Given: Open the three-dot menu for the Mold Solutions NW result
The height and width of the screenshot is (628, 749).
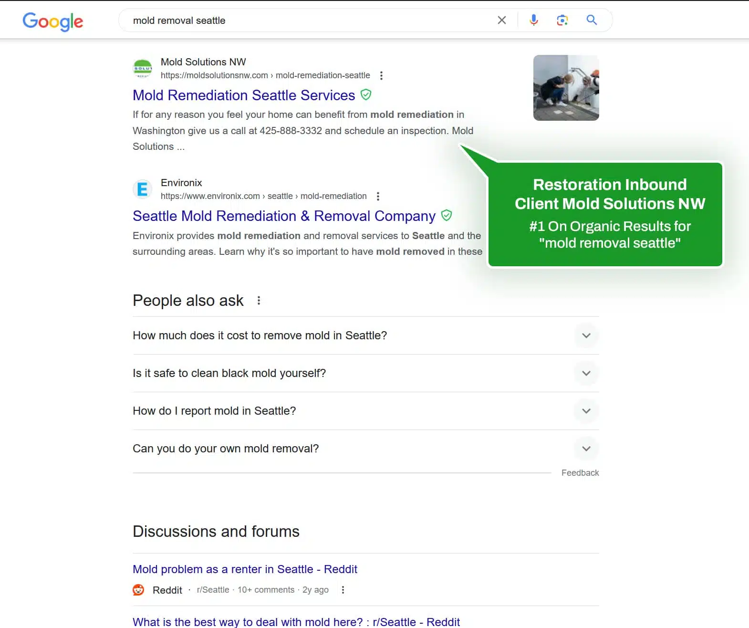Looking at the screenshot, I should (x=381, y=75).
